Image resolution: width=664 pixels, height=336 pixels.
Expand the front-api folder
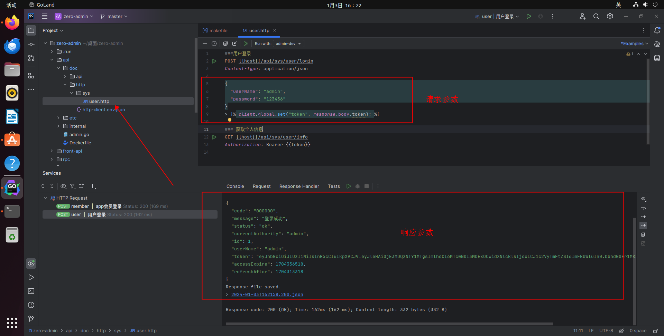52,151
